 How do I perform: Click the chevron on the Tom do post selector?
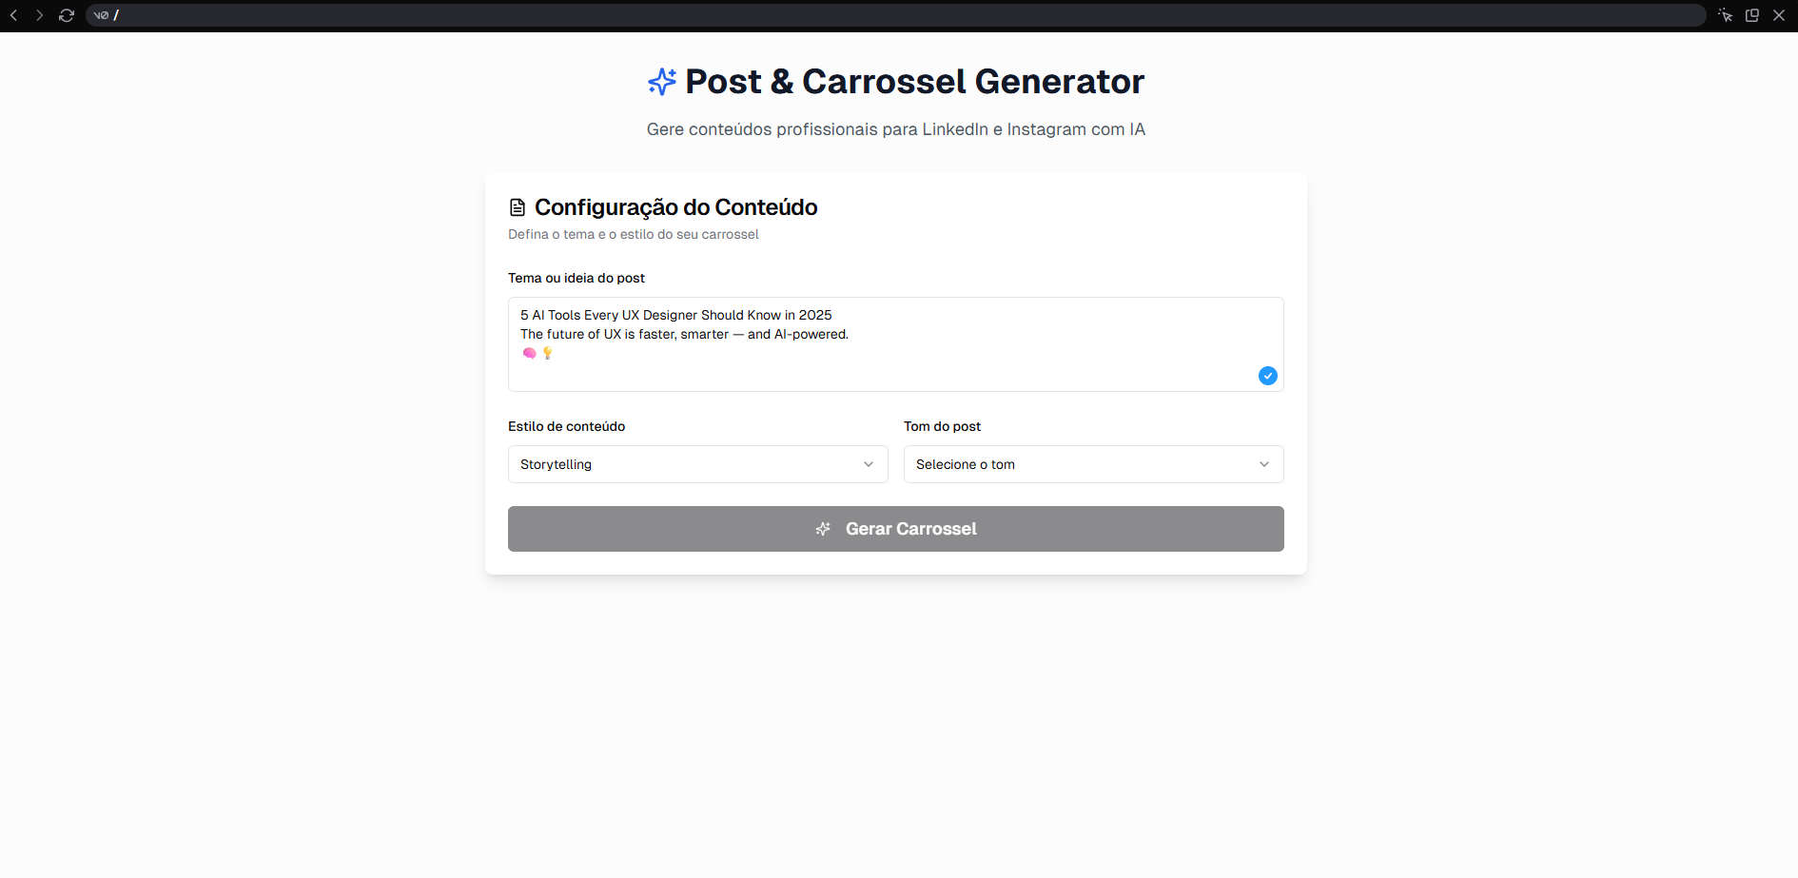[x=1263, y=464]
